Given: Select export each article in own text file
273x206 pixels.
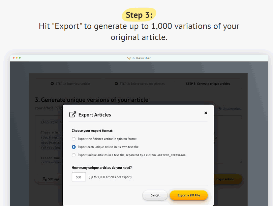Looking at the screenshot, I should tap(74, 147).
